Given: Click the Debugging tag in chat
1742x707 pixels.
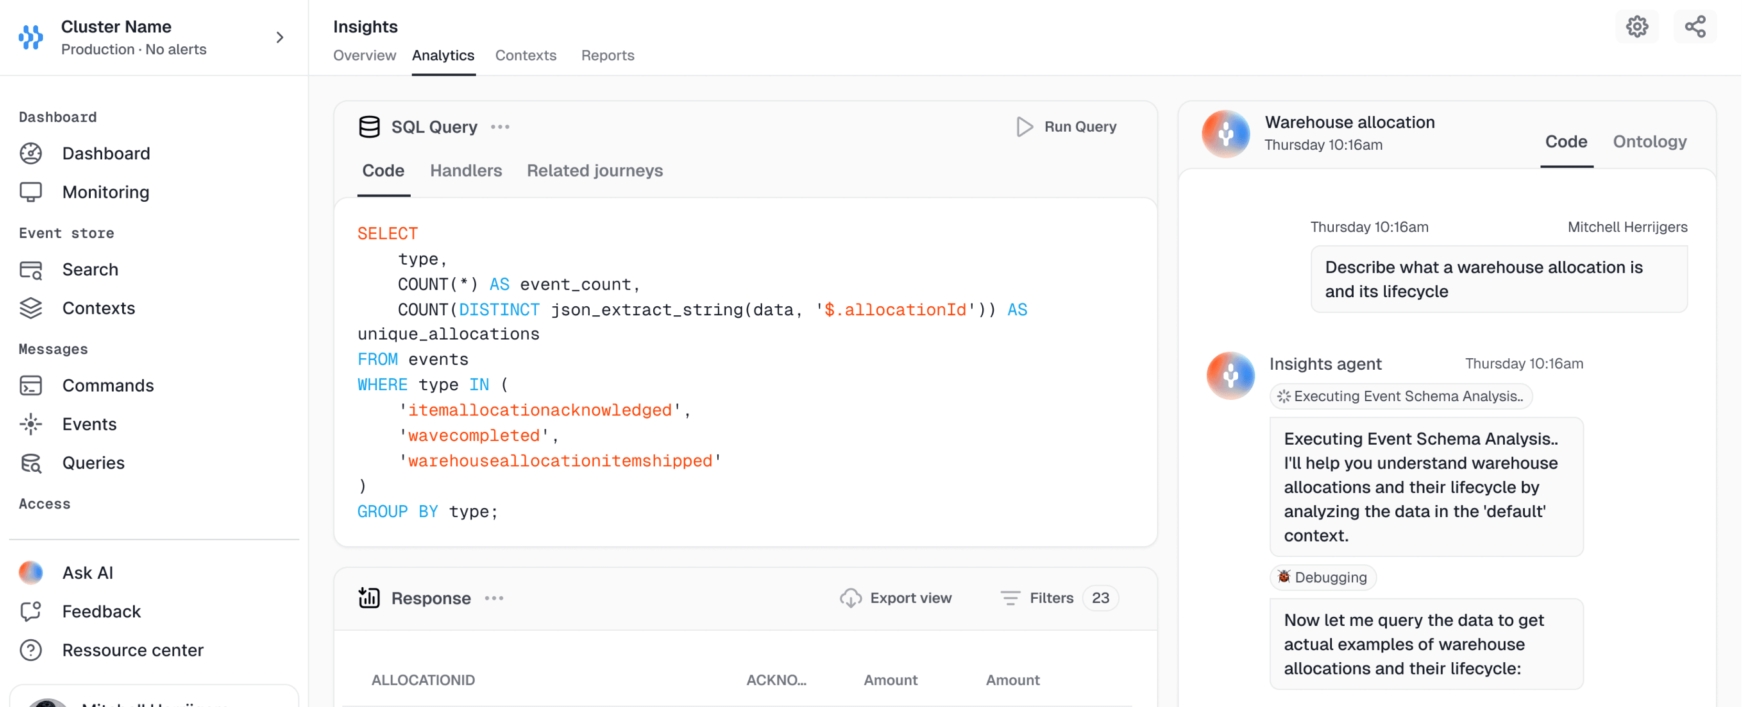Looking at the screenshot, I should pyautogui.click(x=1322, y=577).
